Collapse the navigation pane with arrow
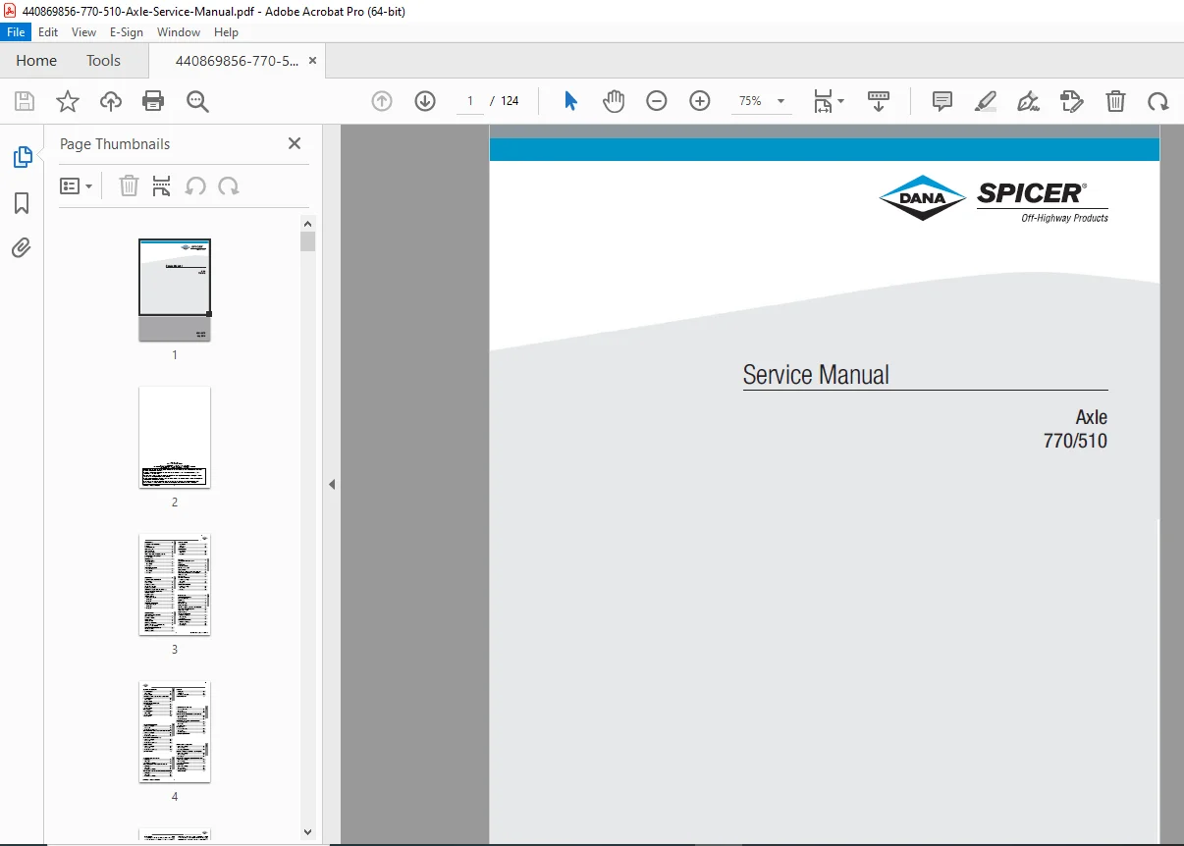Image resolution: width=1184 pixels, height=846 pixels. (332, 484)
